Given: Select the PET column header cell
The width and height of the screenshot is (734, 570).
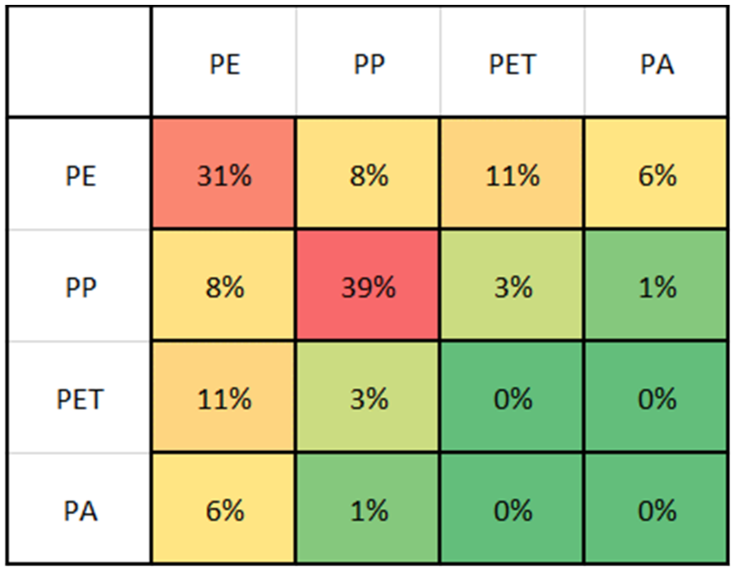Looking at the screenshot, I should (x=513, y=64).
